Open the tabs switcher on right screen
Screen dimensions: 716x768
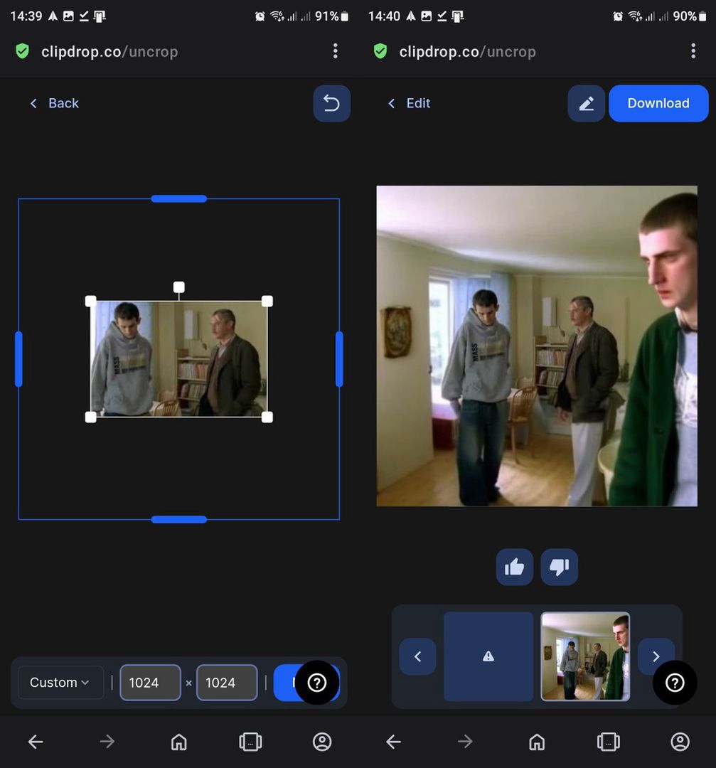point(609,742)
